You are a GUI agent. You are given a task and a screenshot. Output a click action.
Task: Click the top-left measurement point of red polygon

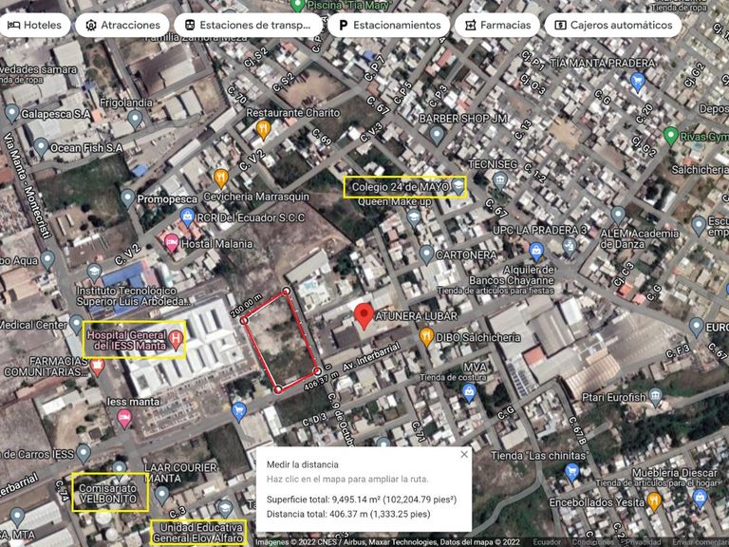(245, 320)
